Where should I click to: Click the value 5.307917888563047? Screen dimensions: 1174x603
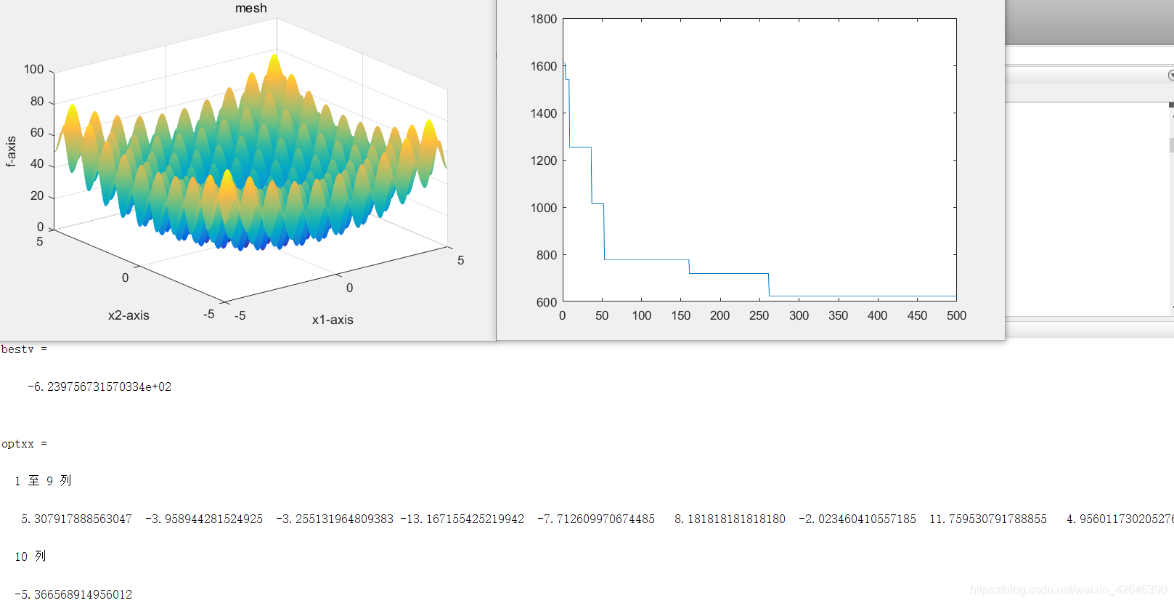pyautogui.click(x=76, y=519)
